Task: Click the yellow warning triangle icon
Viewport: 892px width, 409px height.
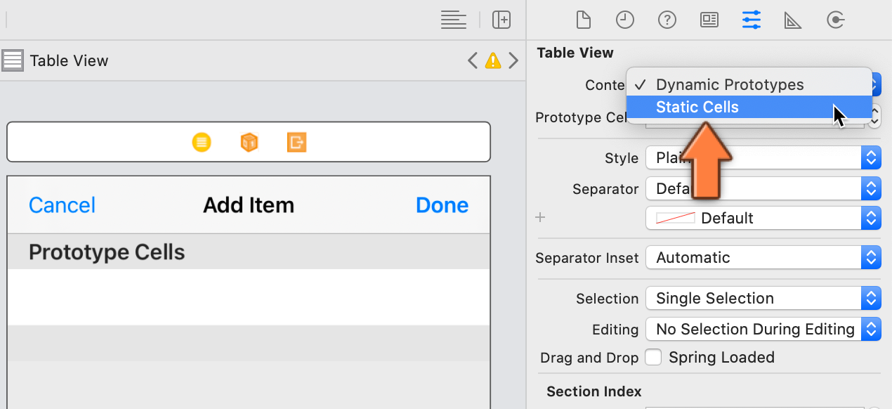Action: coord(493,60)
